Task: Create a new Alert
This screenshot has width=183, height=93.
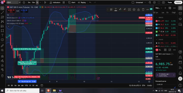Action: (x=72, y=3)
